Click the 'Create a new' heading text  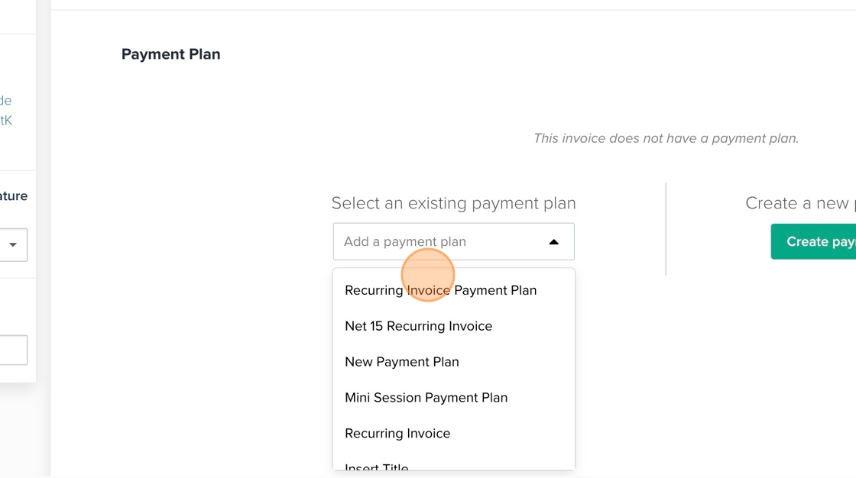797,203
